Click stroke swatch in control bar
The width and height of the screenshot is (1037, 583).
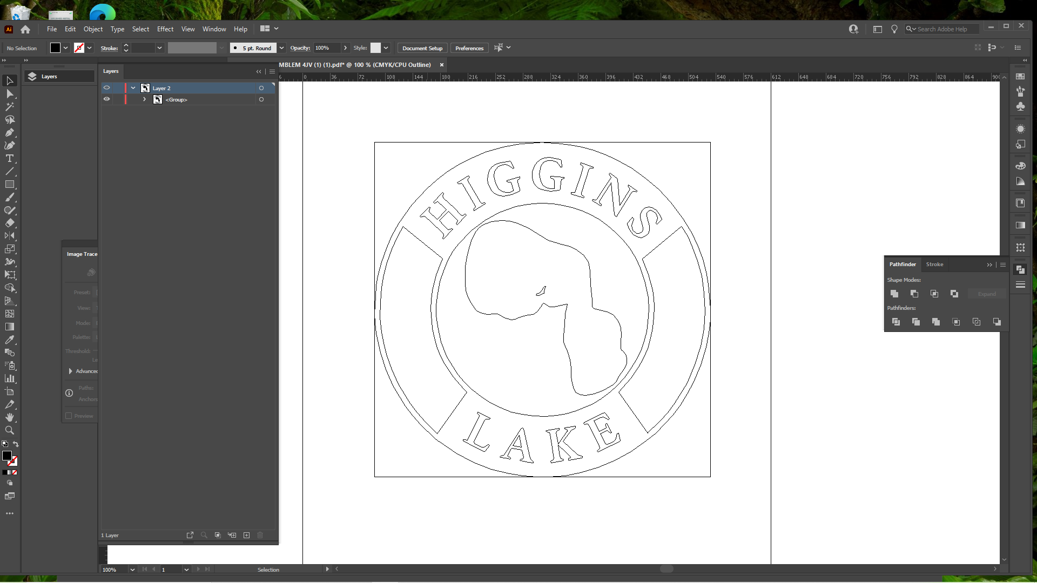[79, 48]
